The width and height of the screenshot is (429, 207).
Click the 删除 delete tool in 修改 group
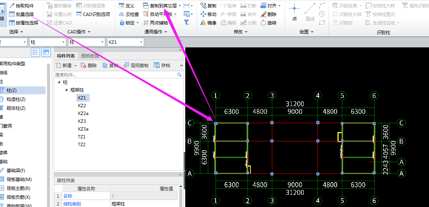pyautogui.click(x=268, y=14)
